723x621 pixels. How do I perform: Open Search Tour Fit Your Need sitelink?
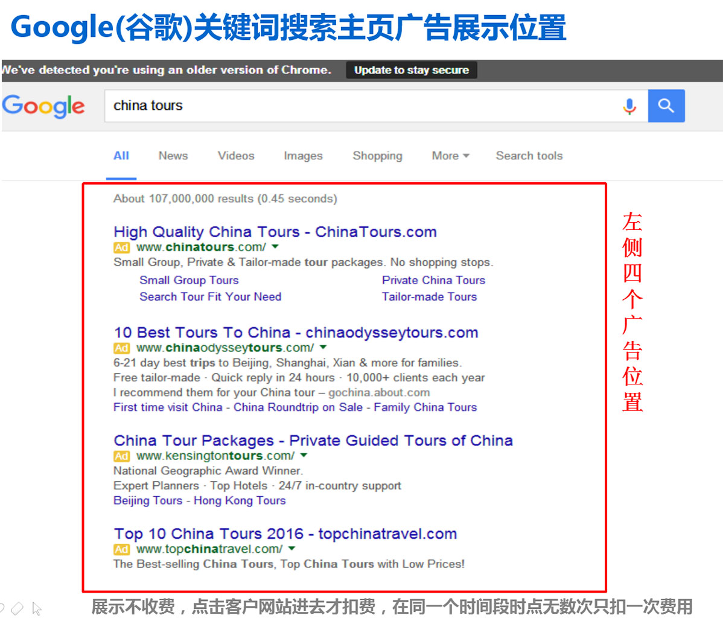pyautogui.click(x=210, y=297)
